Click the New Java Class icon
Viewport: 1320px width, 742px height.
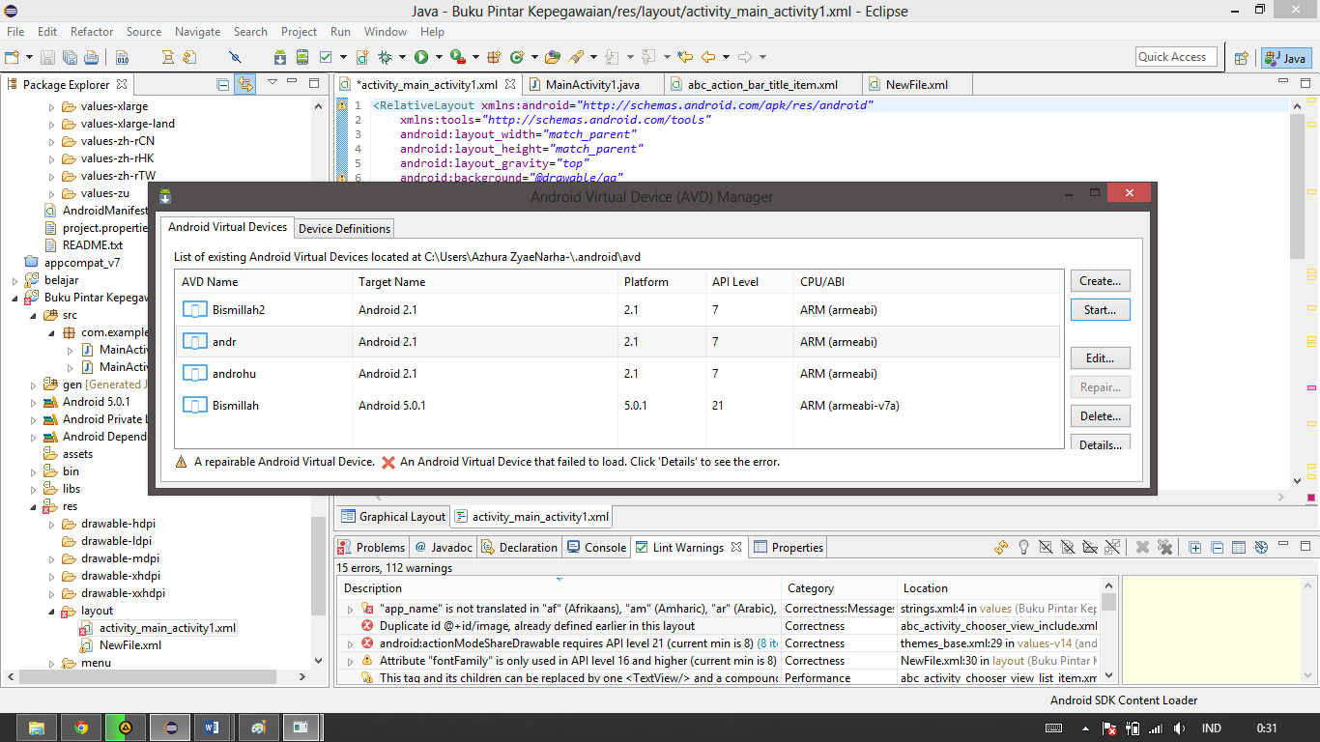(517, 57)
